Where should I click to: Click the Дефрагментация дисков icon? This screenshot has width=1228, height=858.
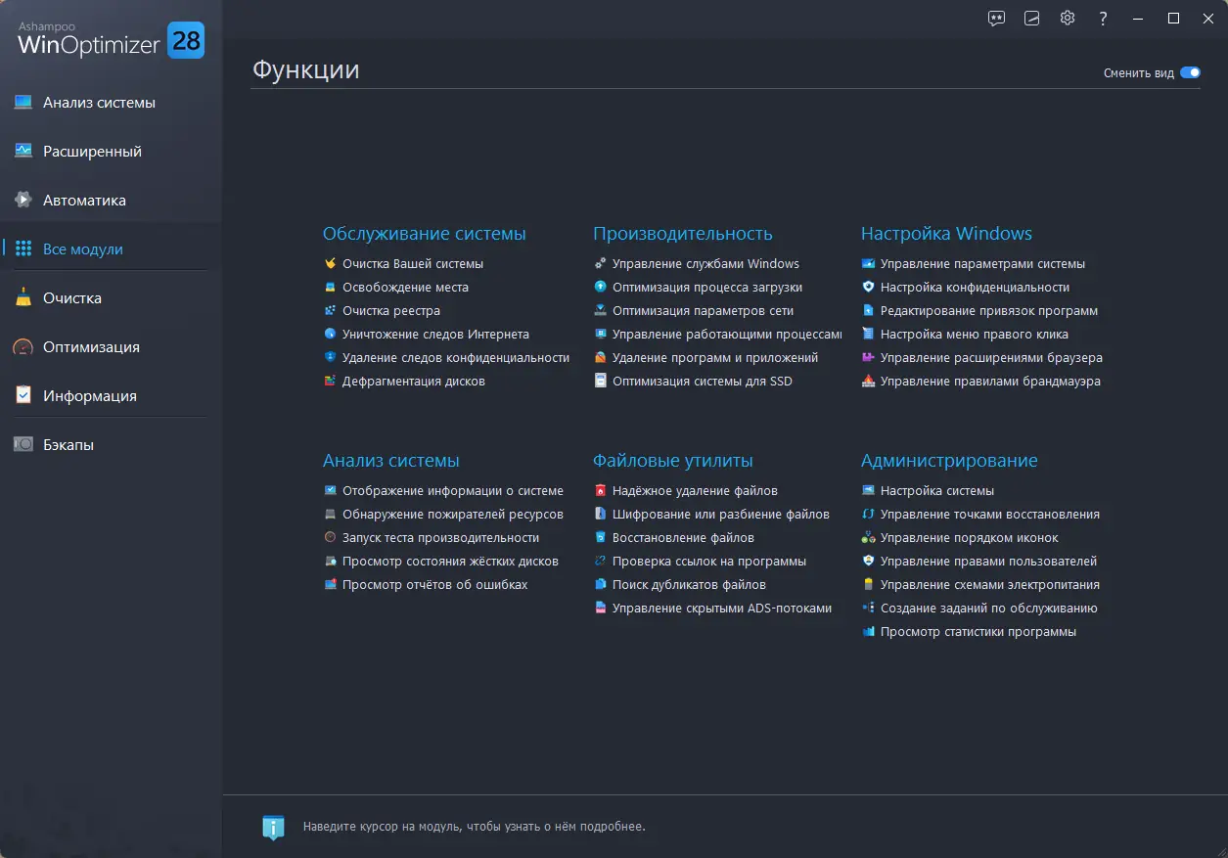pyautogui.click(x=330, y=382)
